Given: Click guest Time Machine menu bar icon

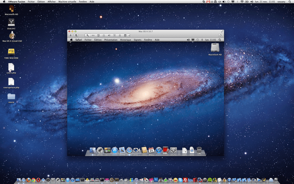Looking at the screenshot, I should (x=197, y=40).
